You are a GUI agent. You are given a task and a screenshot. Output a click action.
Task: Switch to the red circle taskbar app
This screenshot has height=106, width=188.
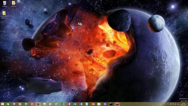tap(117, 104)
